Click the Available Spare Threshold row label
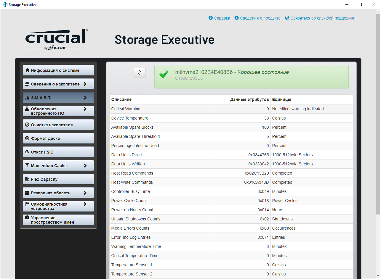The height and width of the screenshot is (279, 381). pyautogui.click(x=135, y=136)
